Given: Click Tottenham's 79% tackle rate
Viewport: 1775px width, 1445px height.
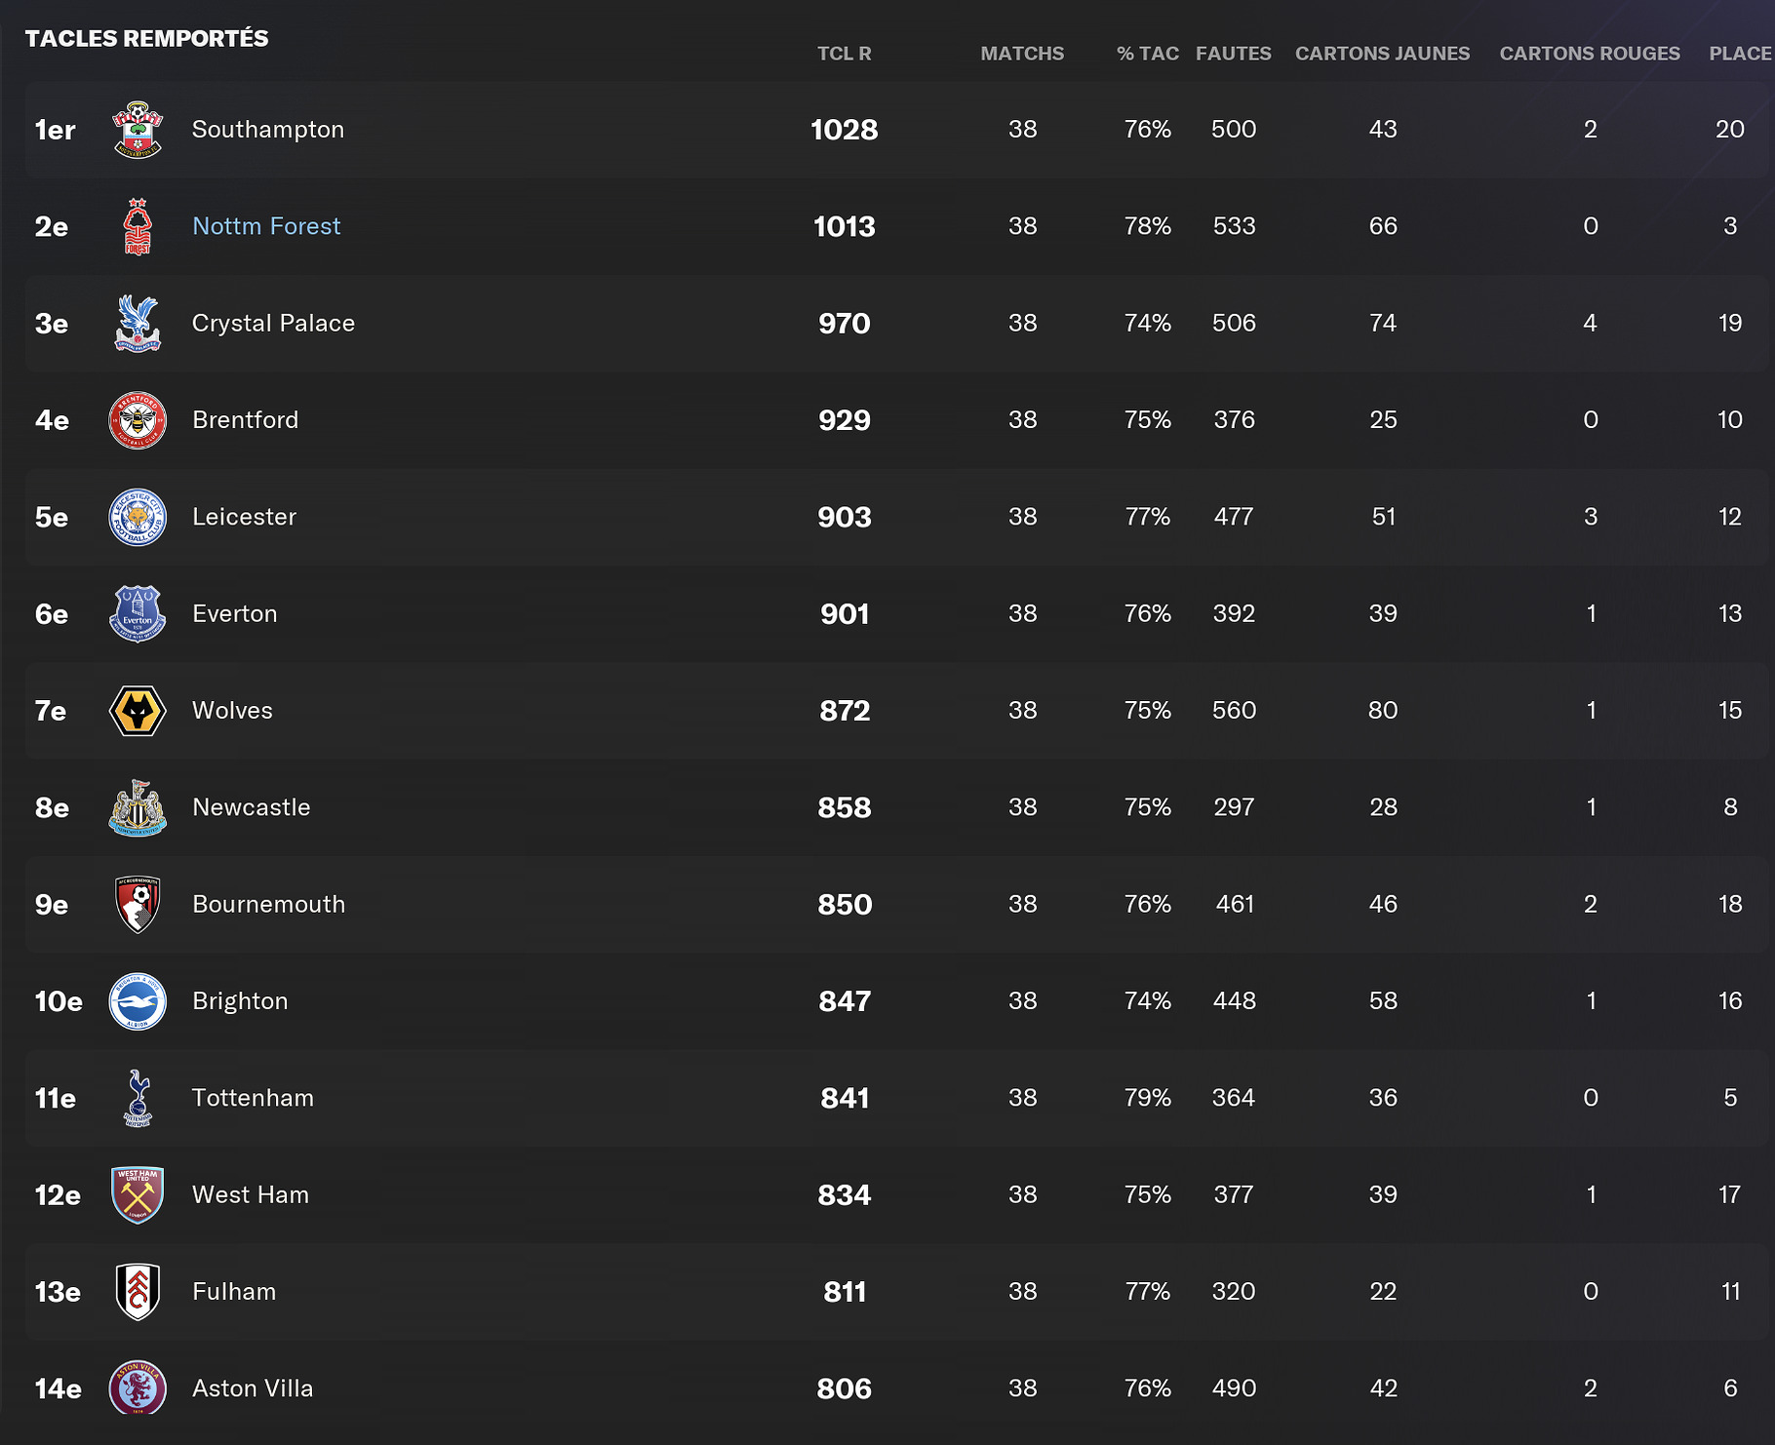Looking at the screenshot, I should click(x=1148, y=1098).
